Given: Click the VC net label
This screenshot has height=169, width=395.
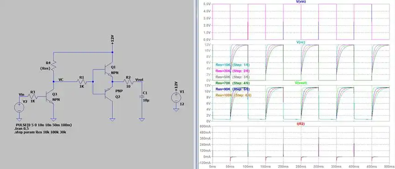Looking at the screenshot, I should [x=61, y=79].
